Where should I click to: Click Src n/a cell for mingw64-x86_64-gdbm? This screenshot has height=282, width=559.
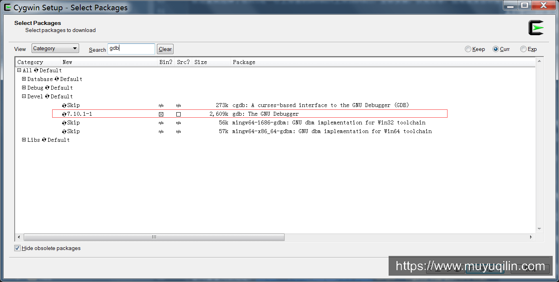(178, 132)
